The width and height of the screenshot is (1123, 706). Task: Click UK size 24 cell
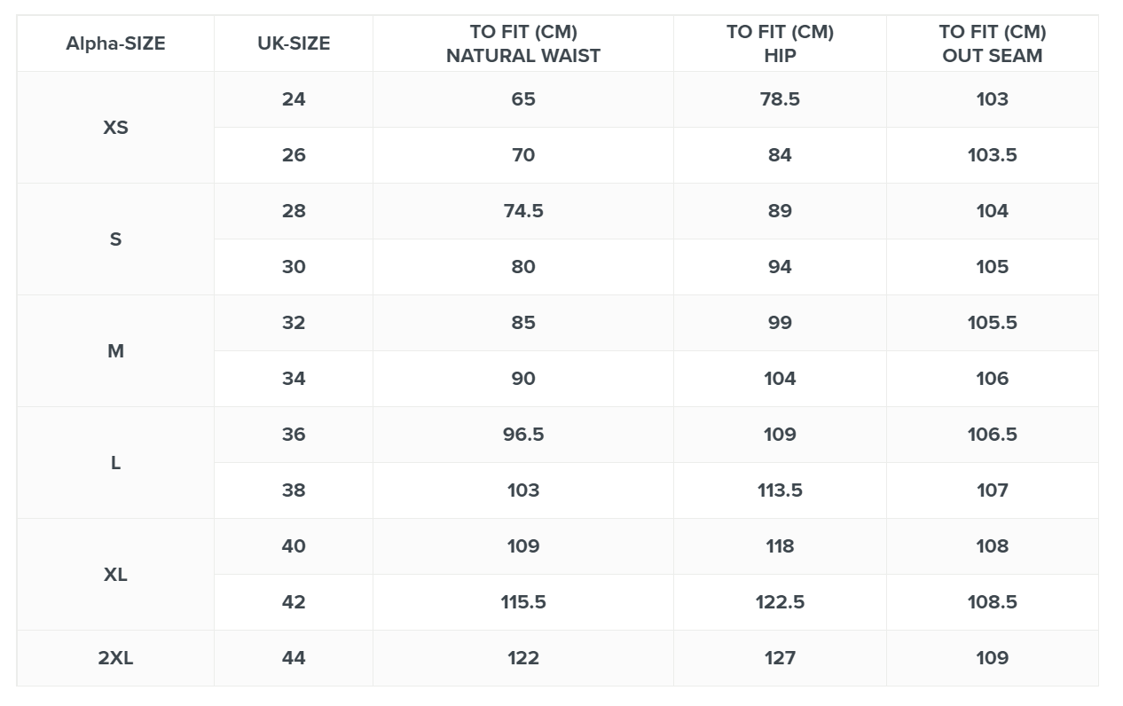(294, 98)
